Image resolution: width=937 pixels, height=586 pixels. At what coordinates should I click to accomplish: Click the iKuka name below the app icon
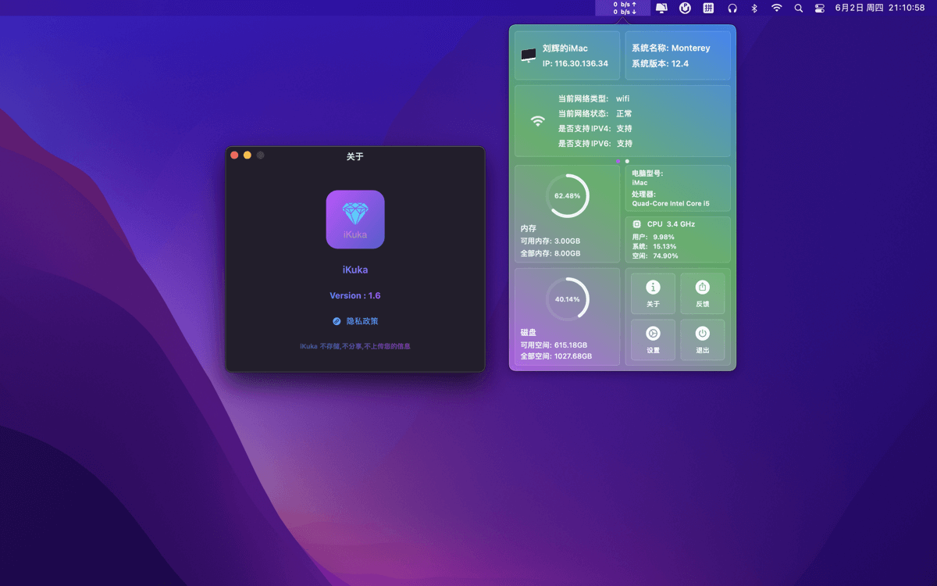tap(355, 270)
